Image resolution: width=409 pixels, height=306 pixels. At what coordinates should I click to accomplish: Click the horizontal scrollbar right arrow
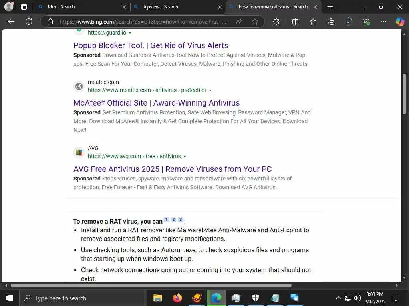coord(397,285)
